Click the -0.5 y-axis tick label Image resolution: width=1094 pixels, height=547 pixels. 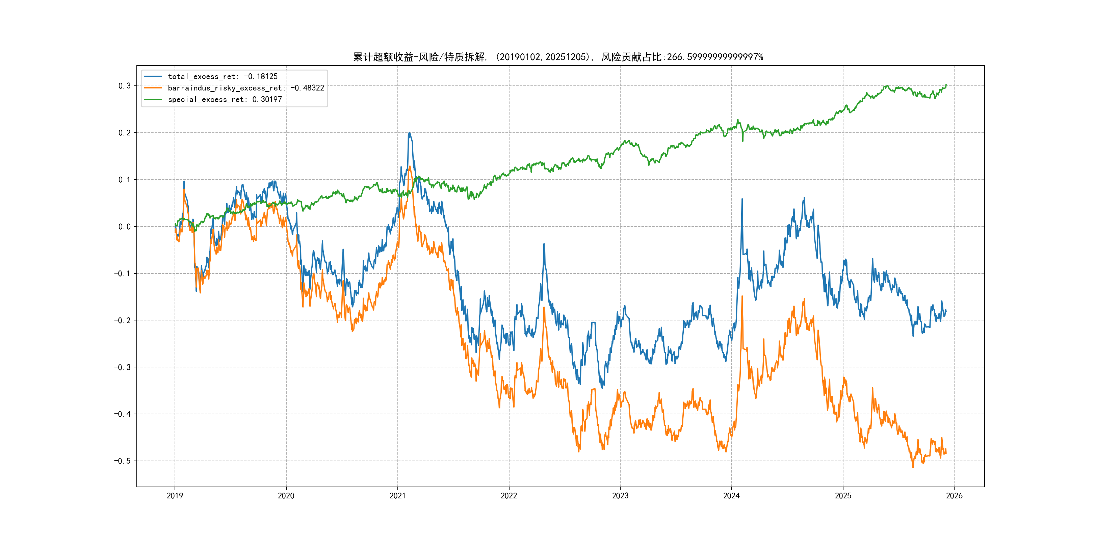[122, 461]
